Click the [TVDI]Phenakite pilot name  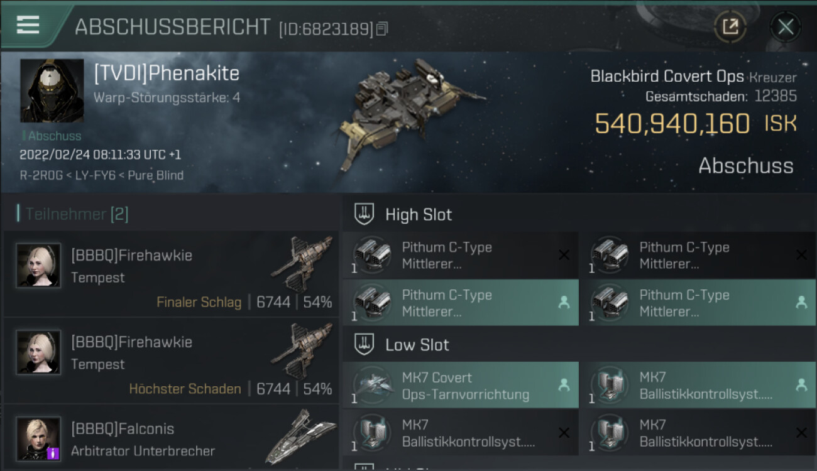[x=167, y=73]
